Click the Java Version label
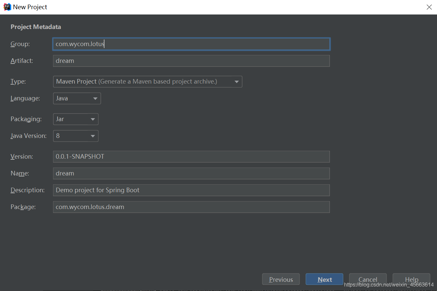 [29, 136]
